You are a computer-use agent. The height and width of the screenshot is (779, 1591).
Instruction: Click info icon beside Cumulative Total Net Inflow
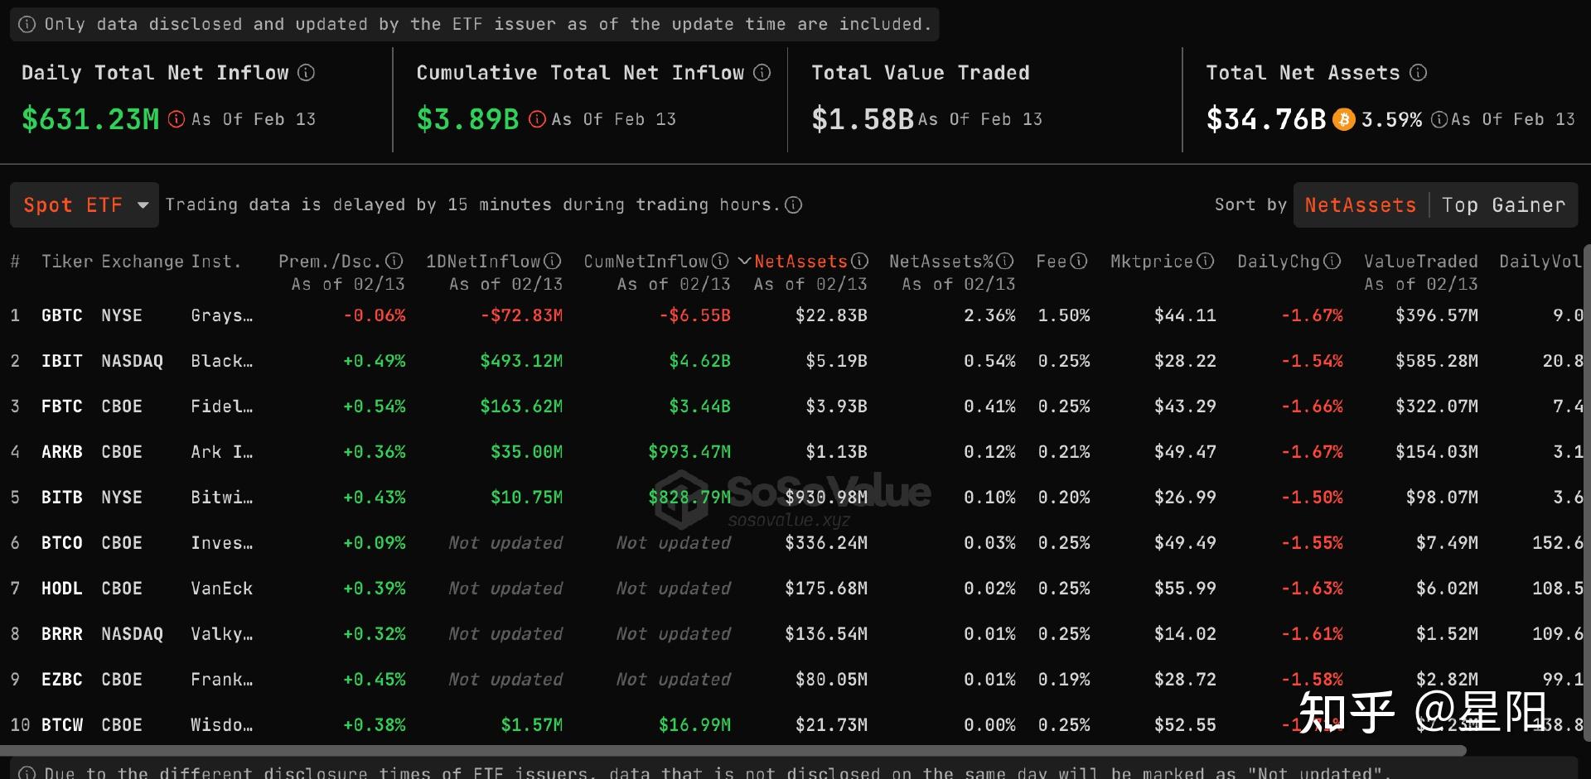click(x=762, y=73)
